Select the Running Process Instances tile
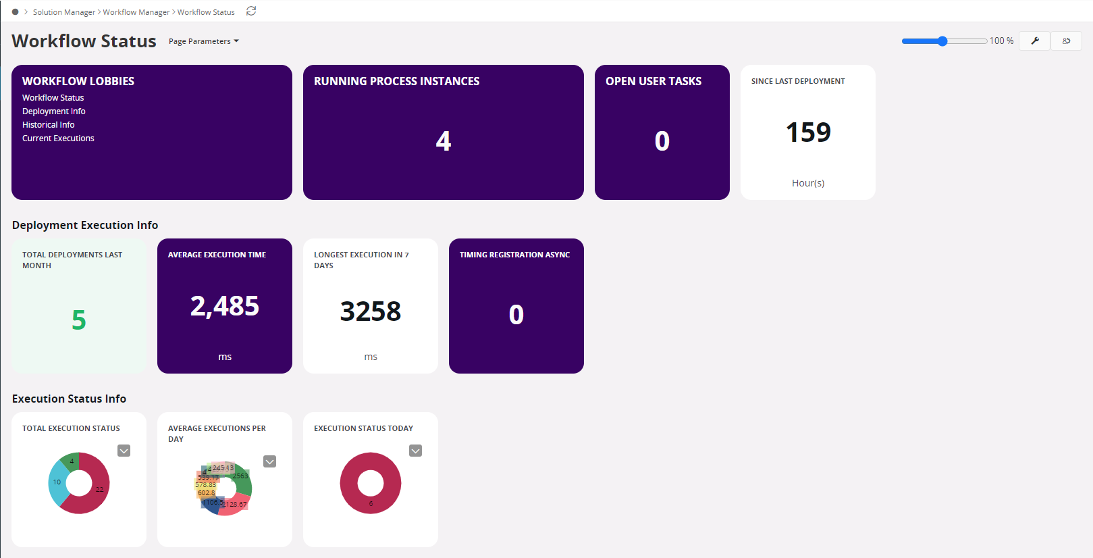 444,132
